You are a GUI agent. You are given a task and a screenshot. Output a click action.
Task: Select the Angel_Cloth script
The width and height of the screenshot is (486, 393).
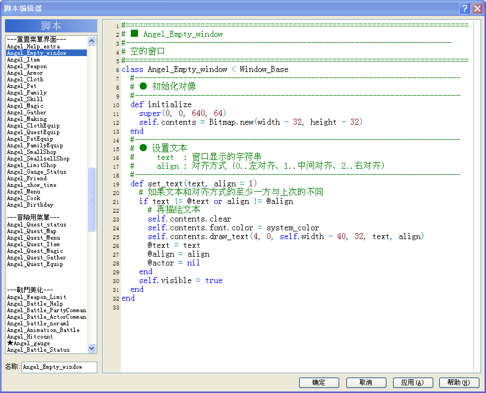tap(25, 79)
